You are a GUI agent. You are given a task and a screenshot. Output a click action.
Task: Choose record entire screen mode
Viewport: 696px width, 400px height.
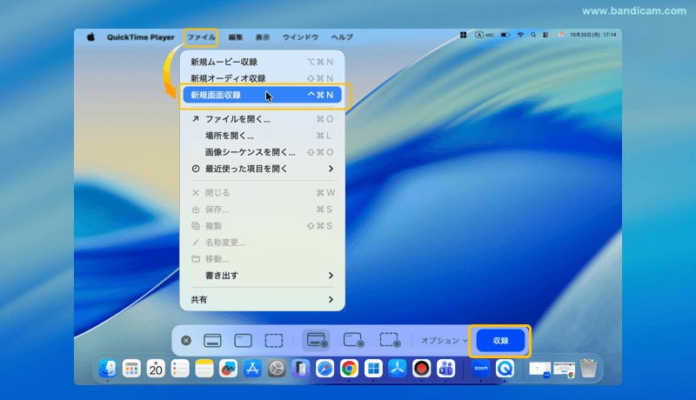(x=316, y=340)
